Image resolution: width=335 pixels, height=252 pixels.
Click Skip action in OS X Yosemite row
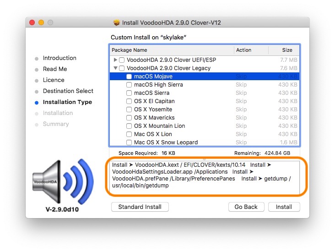point(241,110)
